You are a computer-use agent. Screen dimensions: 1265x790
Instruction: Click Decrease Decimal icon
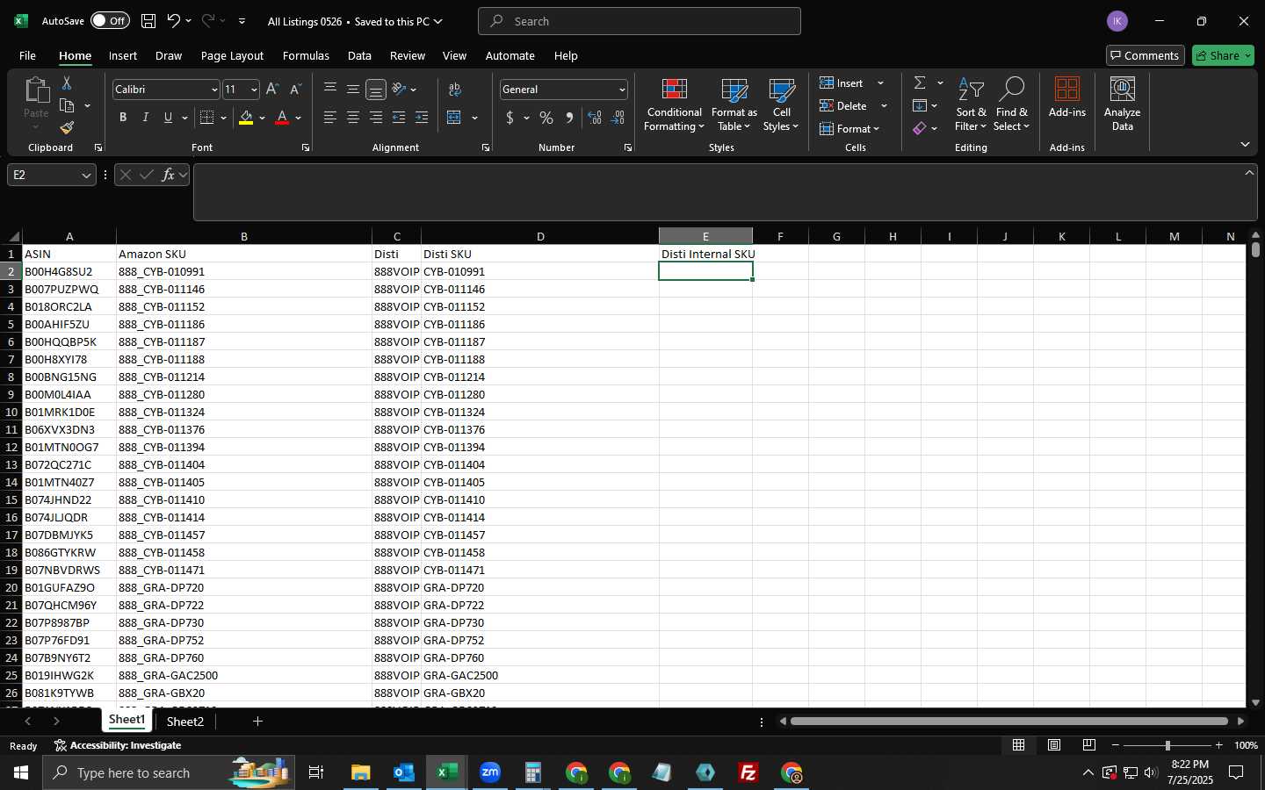coord(618,118)
